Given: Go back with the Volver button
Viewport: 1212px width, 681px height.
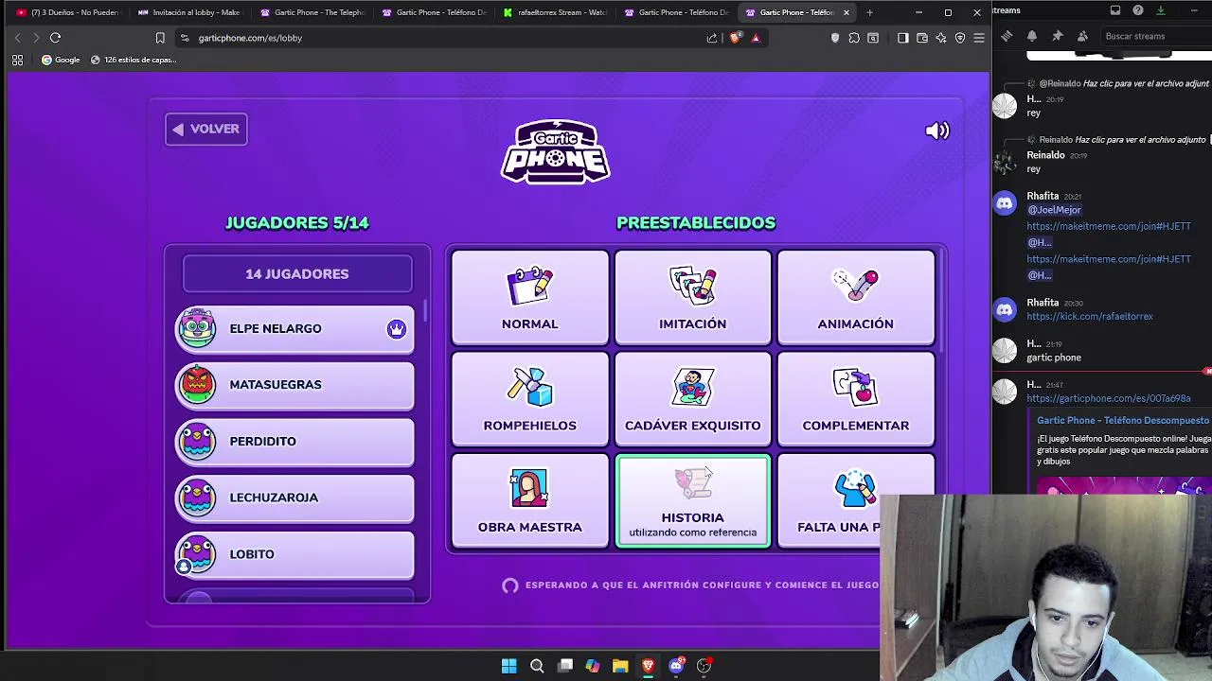Looking at the screenshot, I should pos(206,130).
